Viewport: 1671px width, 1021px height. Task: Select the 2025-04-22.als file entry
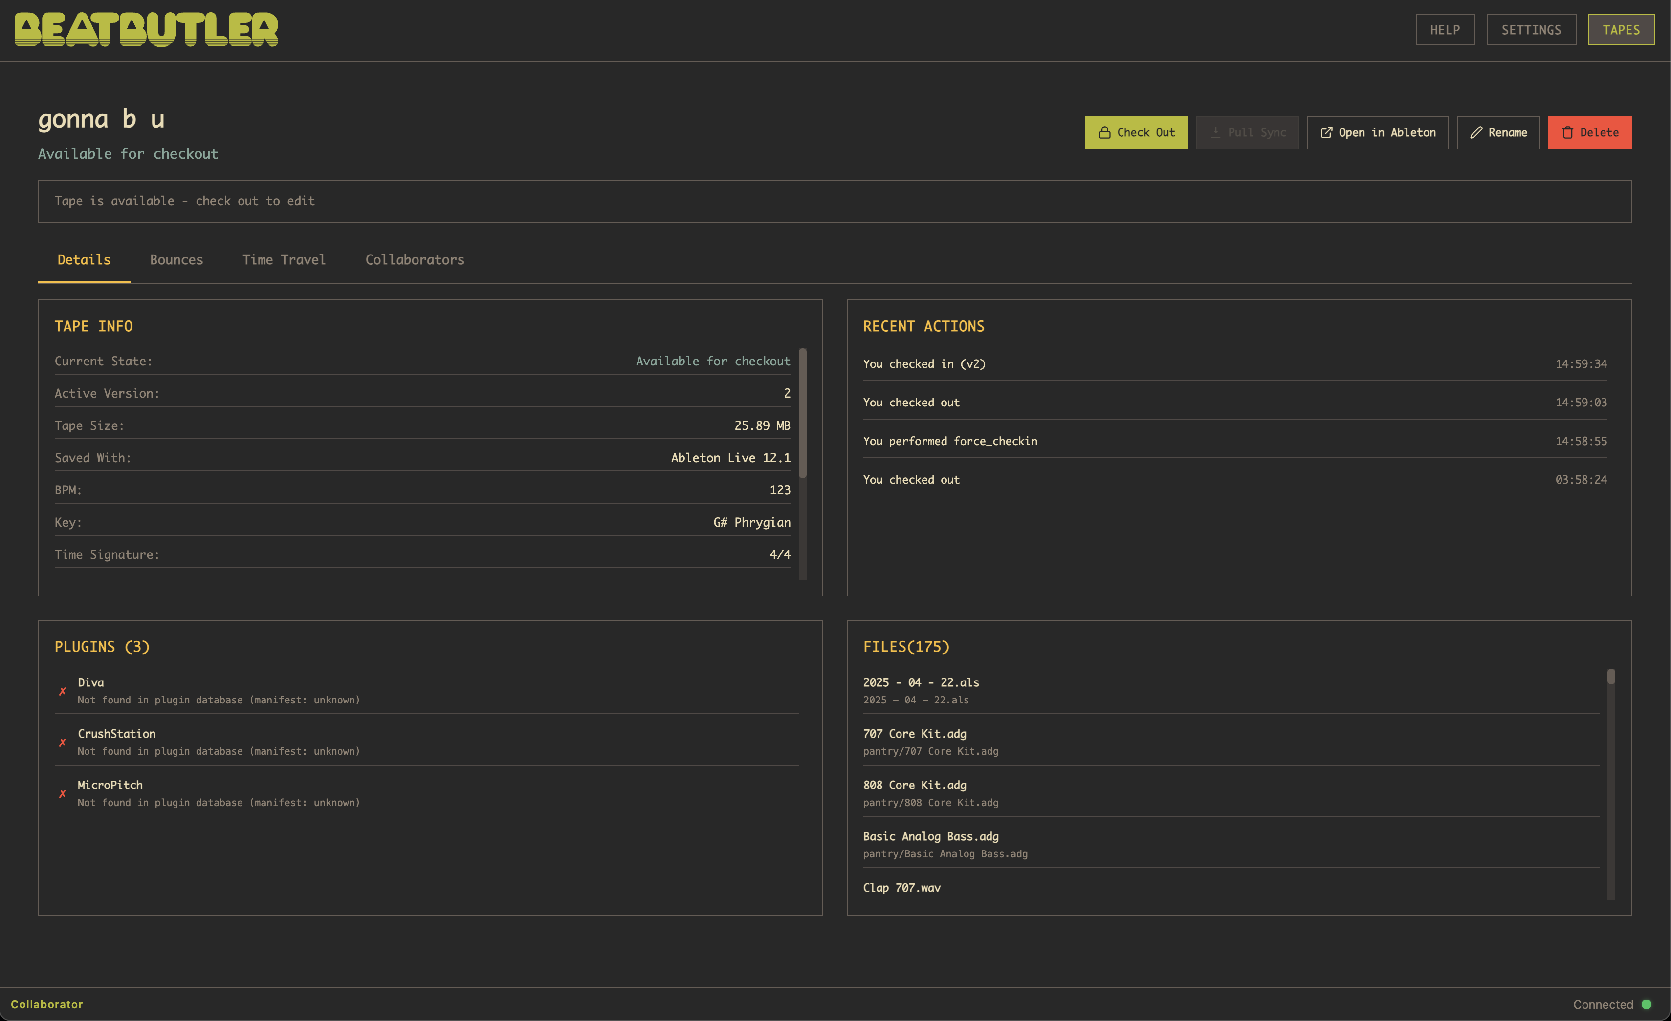point(921,682)
